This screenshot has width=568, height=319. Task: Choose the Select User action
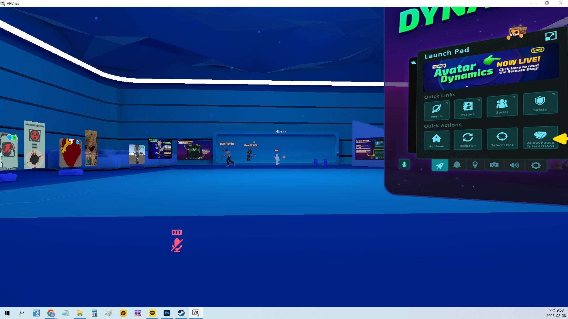point(502,139)
